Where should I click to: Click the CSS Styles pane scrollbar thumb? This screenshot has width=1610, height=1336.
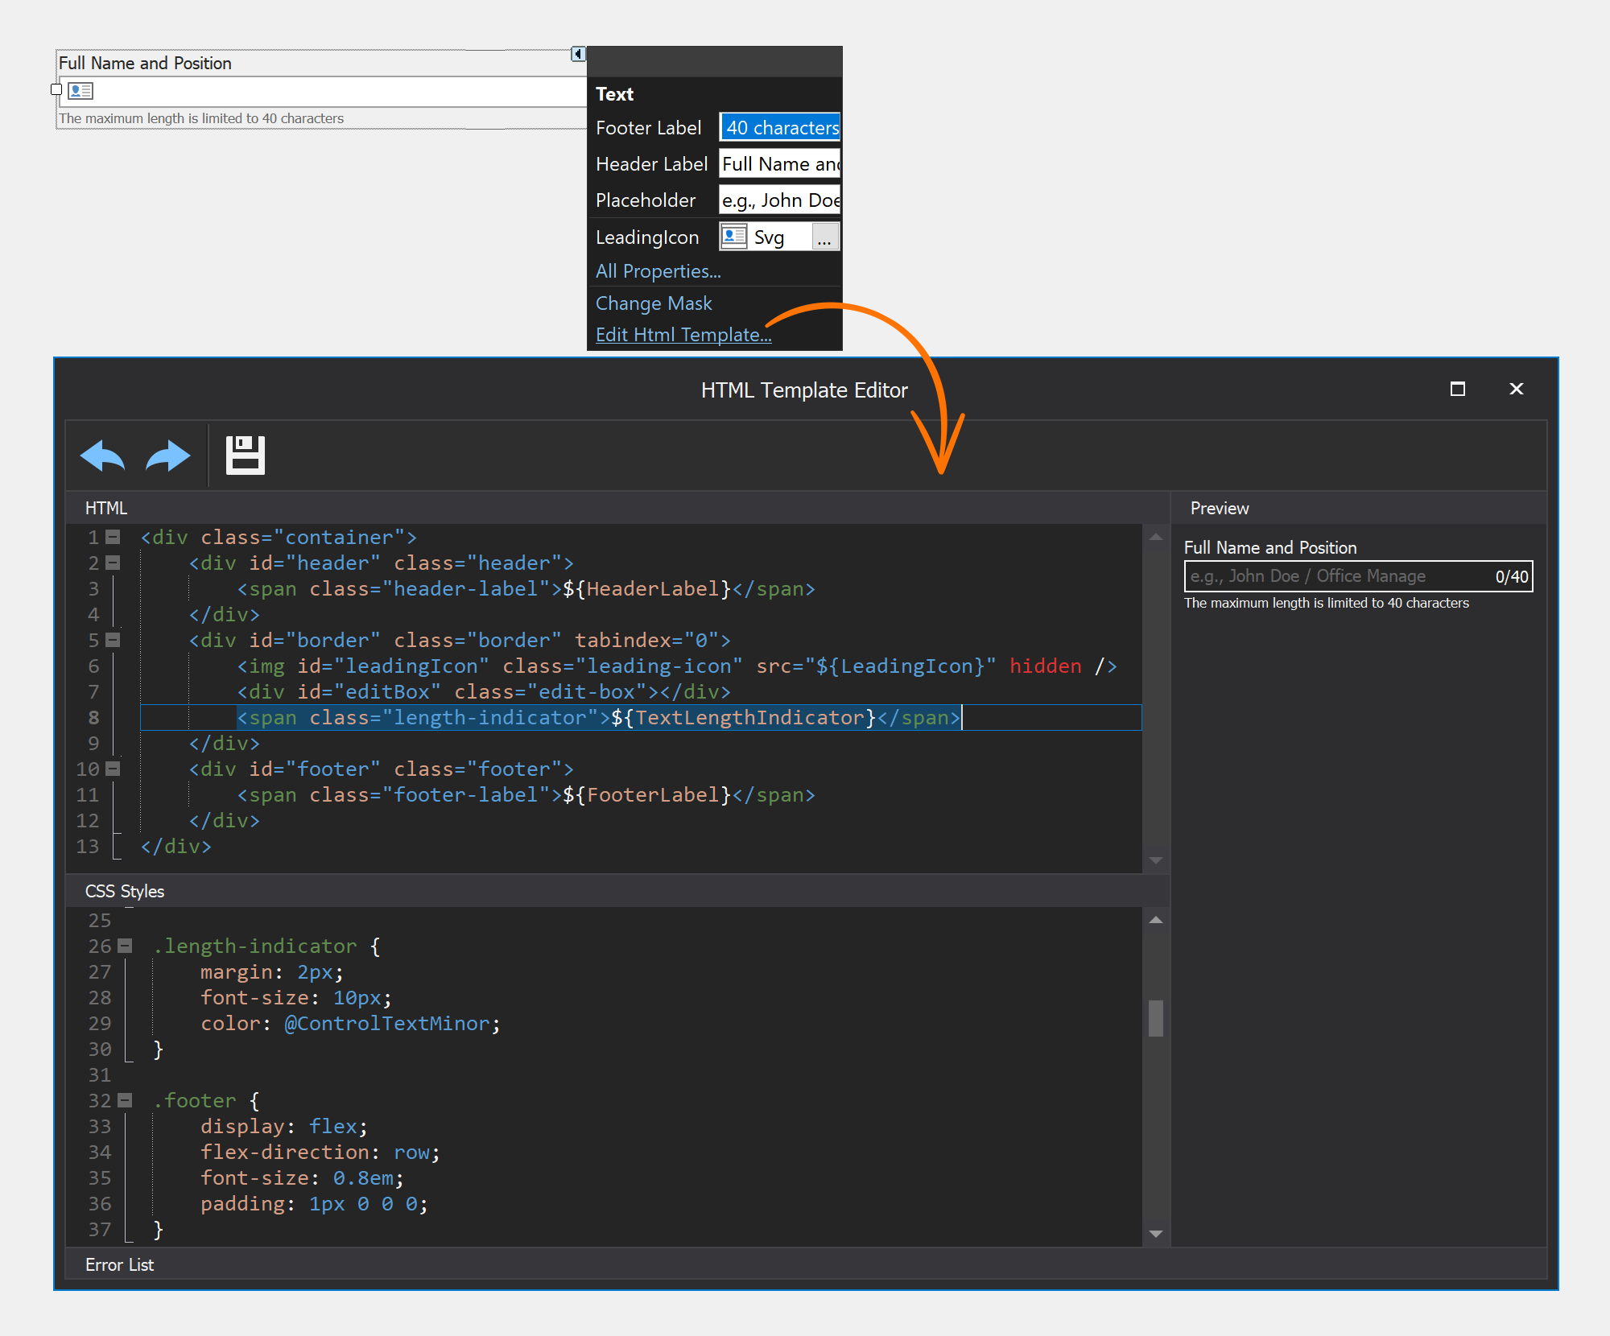1155,1018
